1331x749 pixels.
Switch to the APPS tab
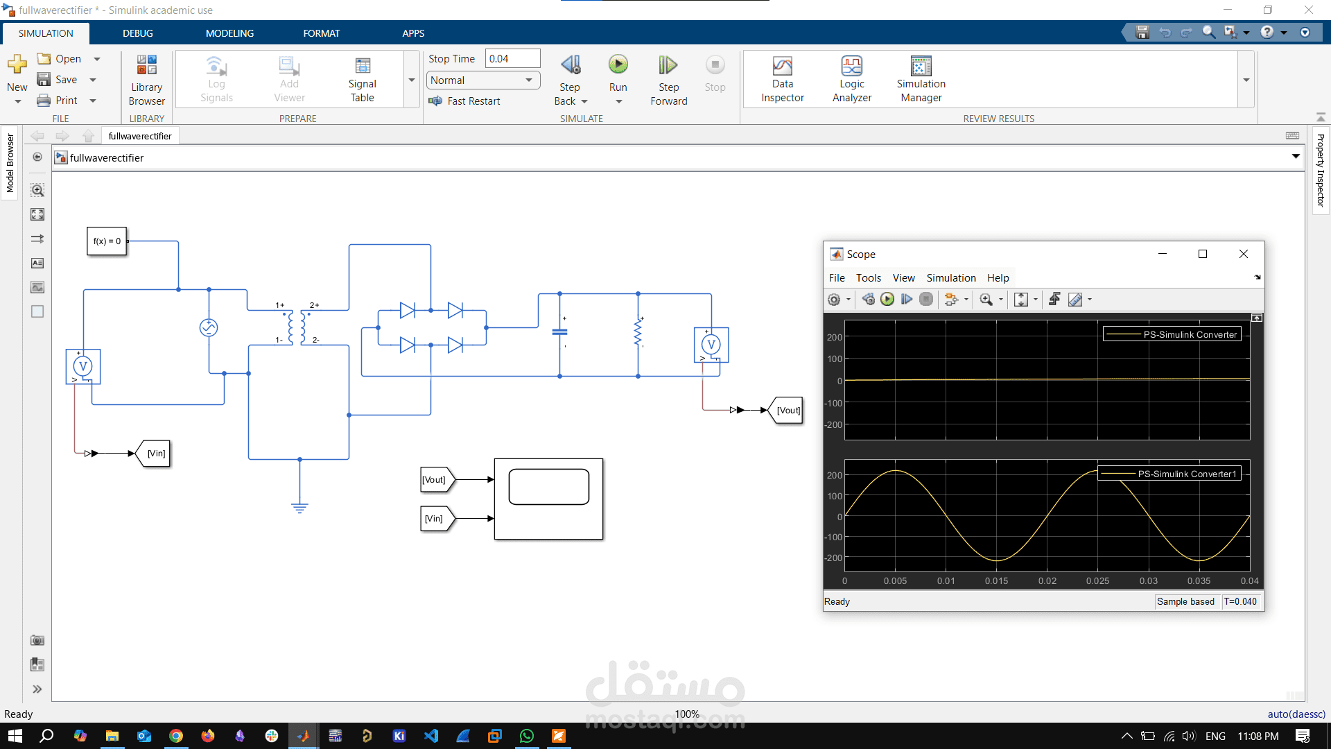click(x=413, y=33)
